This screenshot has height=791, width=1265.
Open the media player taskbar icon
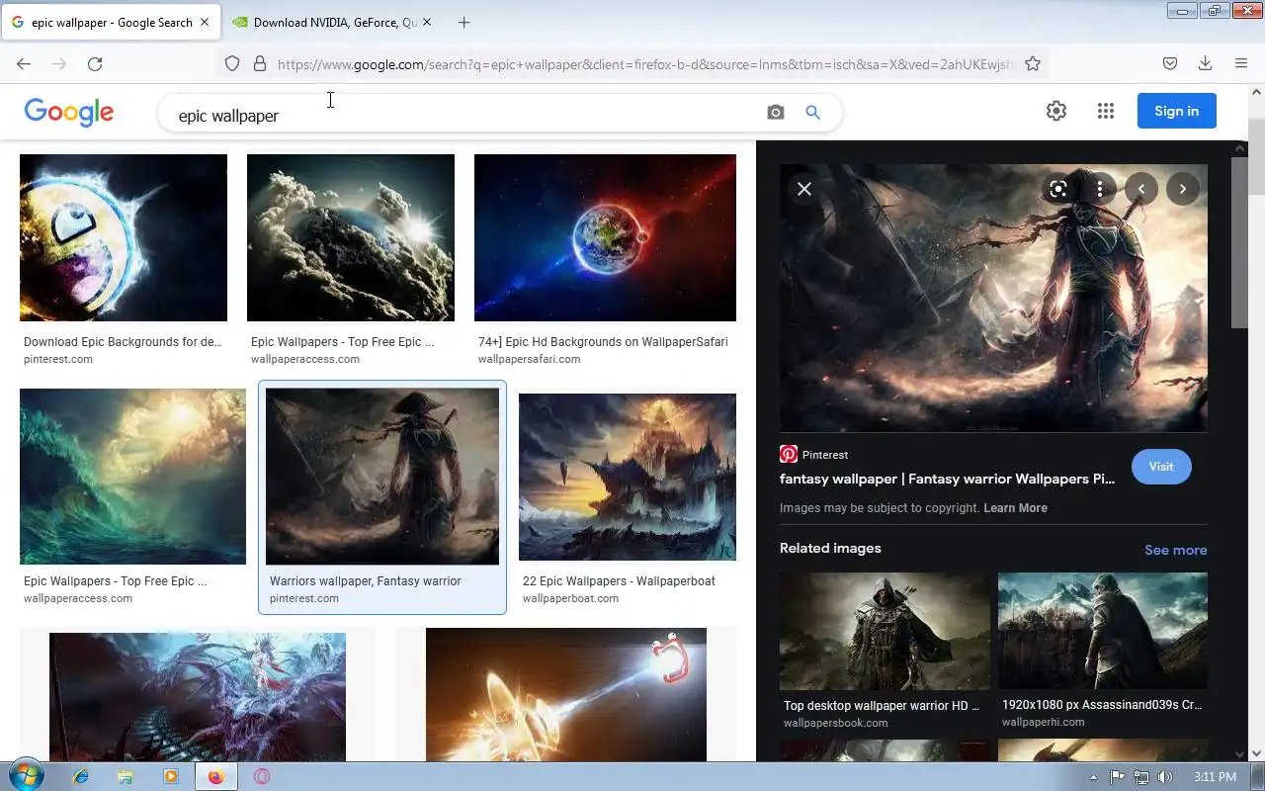click(170, 776)
